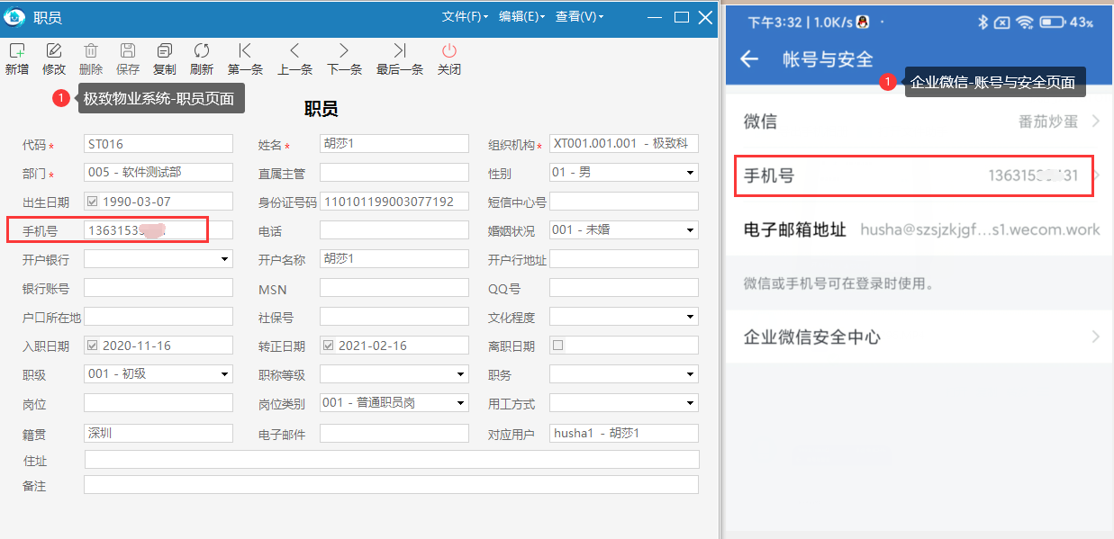This screenshot has width=1114, height=539.
Task: Tap the 微信 row in account settings
Action: [x=919, y=121]
